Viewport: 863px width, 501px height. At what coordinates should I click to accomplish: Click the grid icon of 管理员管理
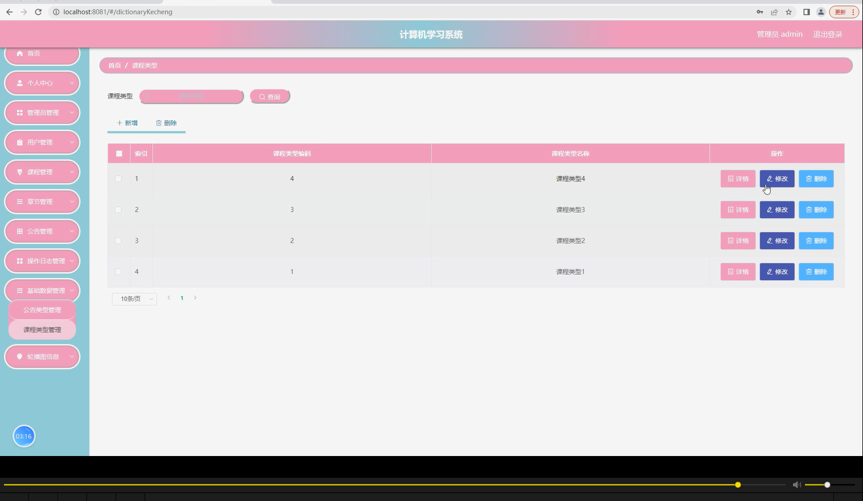20,113
